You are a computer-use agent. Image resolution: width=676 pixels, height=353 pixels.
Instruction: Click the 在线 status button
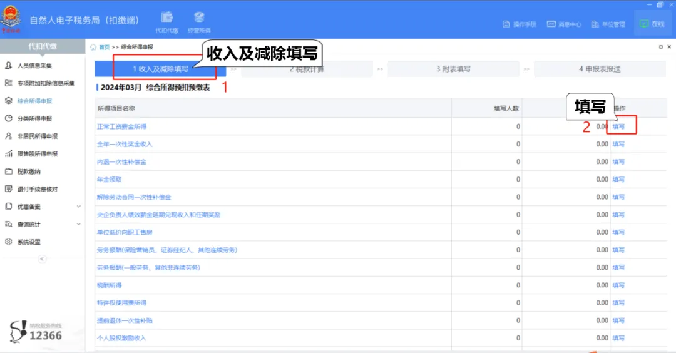click(652, 24)
